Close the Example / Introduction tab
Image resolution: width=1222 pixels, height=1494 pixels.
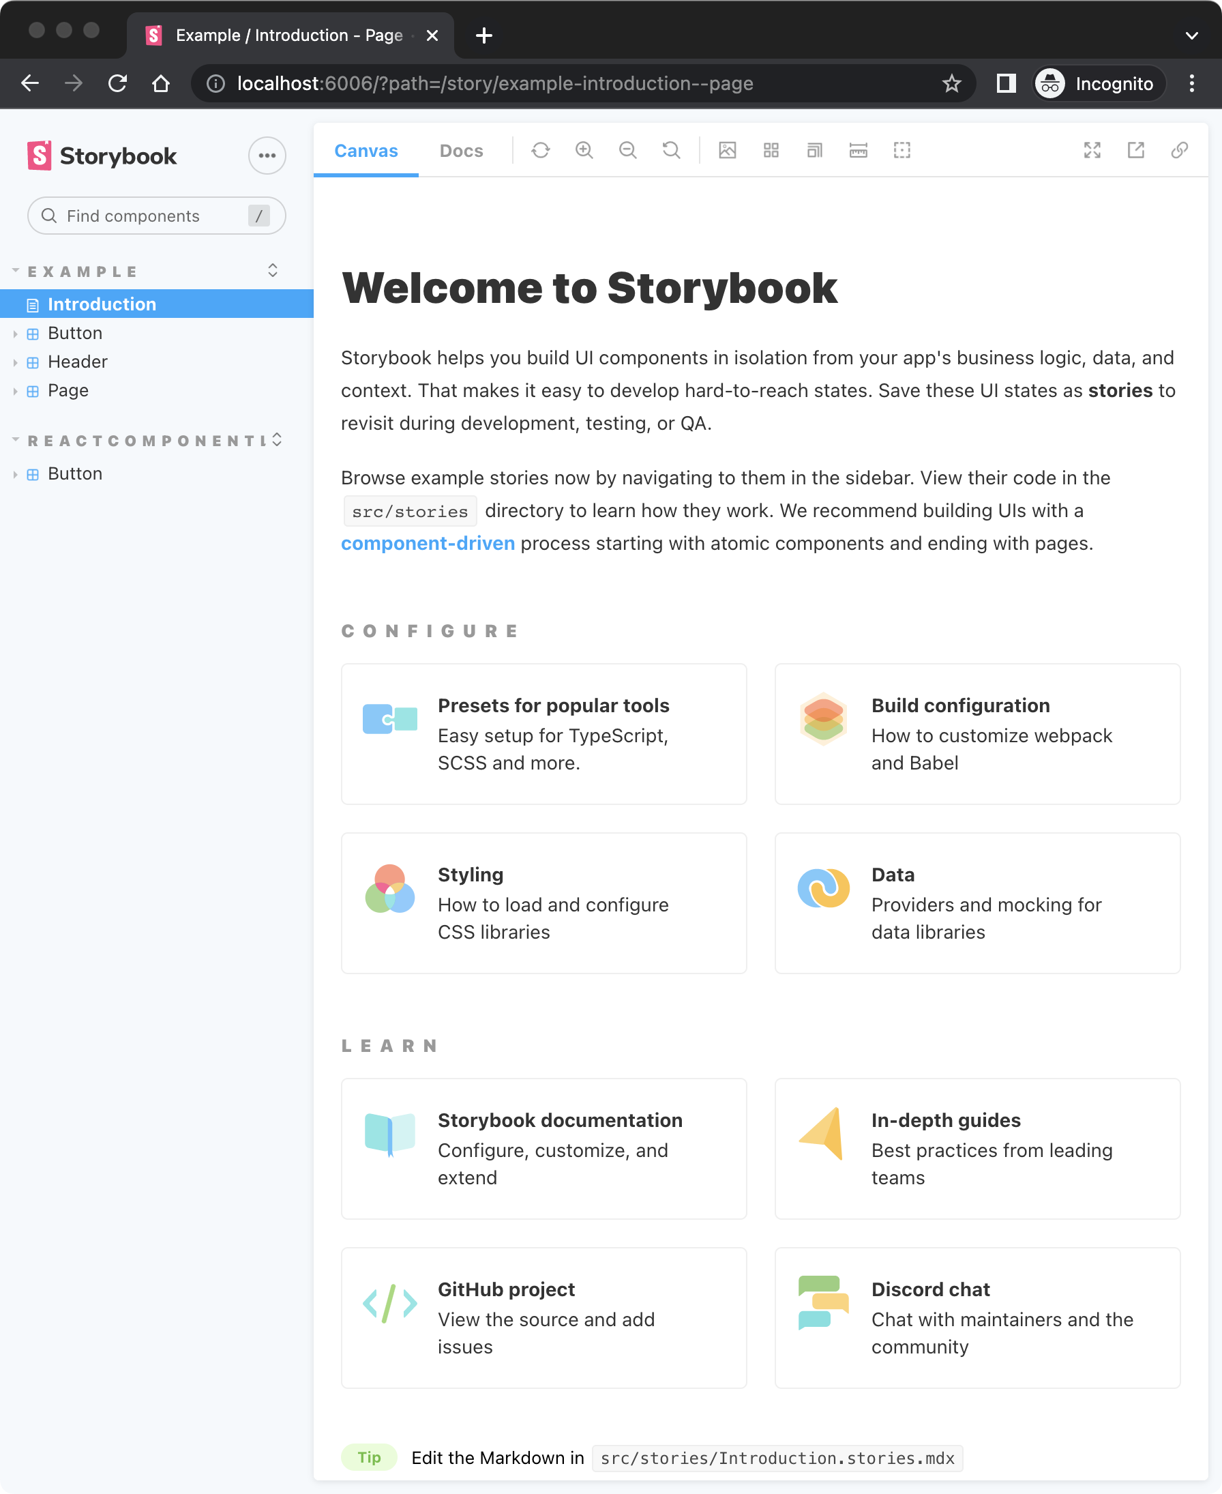tap(432, 35)
